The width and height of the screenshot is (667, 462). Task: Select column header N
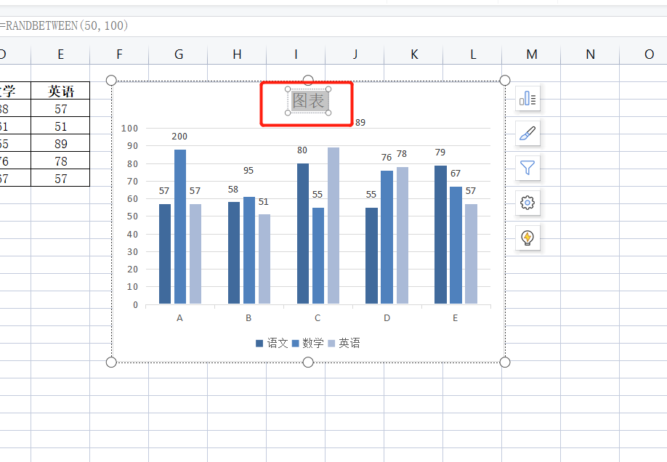tap(590, 54)
